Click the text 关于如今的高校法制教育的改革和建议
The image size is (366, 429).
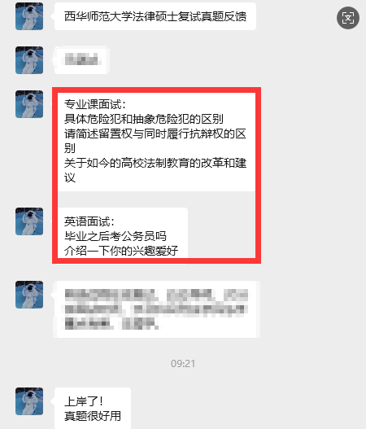click(x=155, y=170)
